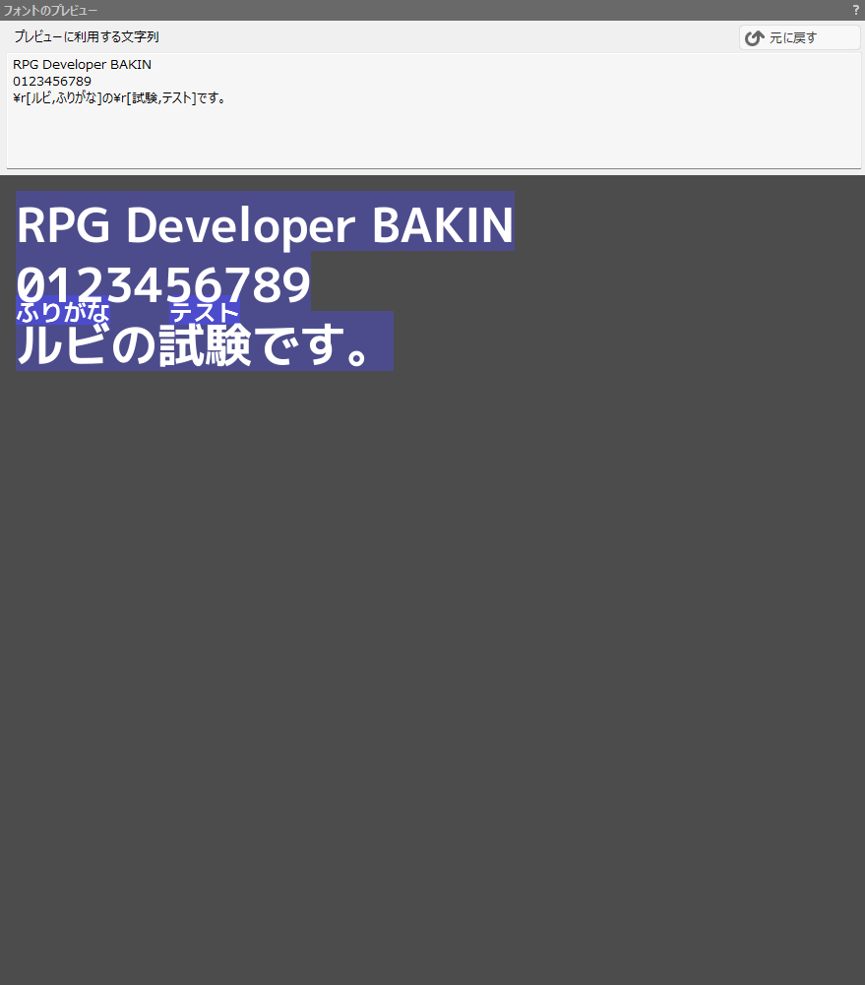865x985 pixels.
Task: Click the large 0123456789 rendered preview text
Action: (x=162, y=285)
